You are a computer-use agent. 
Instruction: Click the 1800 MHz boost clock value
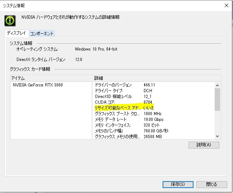pyautogui.click(x=153, y=114)
